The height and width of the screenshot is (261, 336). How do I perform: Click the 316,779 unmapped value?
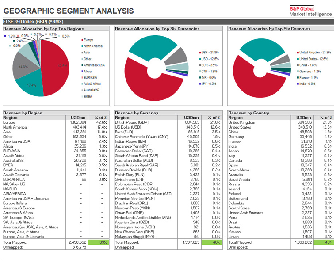tap(79, 247)
